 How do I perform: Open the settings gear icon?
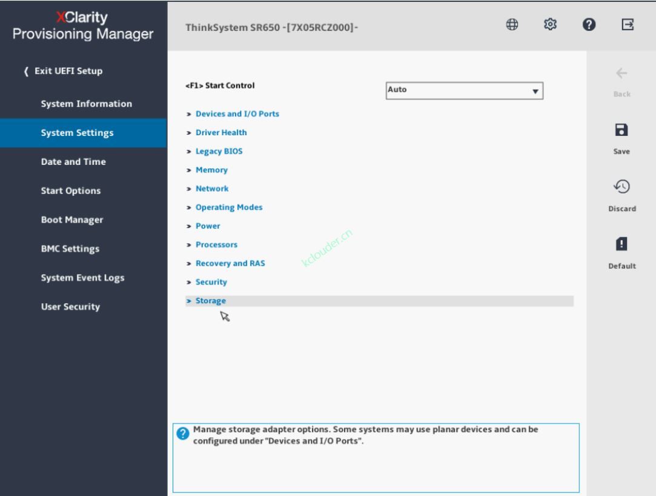550,25
